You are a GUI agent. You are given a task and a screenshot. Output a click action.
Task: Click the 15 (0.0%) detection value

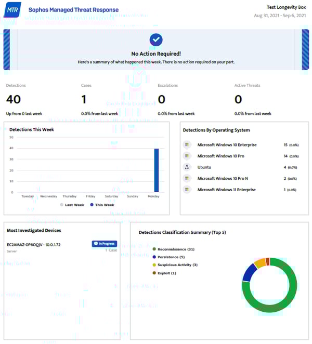pyautogui.click(x=291, y=145)
